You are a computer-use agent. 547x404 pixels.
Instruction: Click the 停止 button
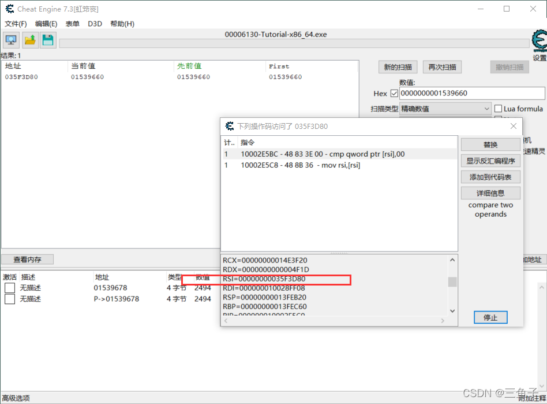coord(490,317)
